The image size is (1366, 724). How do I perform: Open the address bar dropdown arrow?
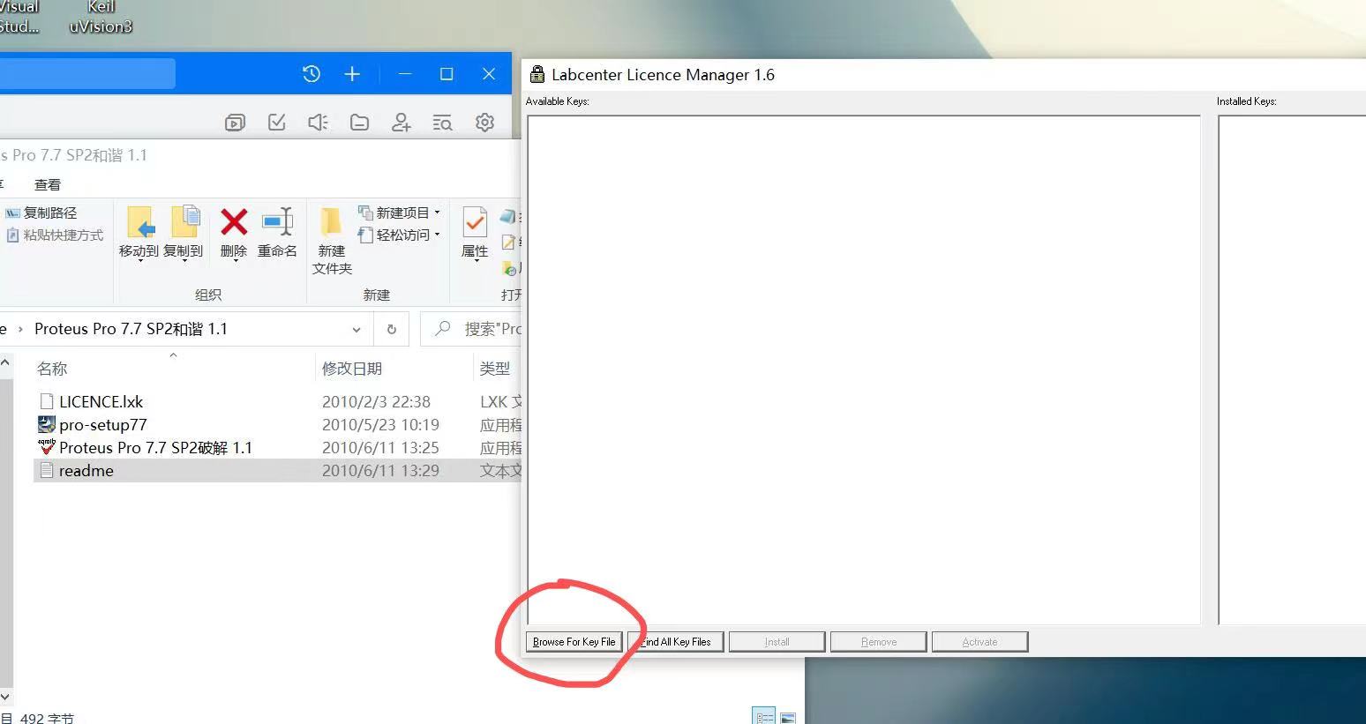(x=357, y=329)
